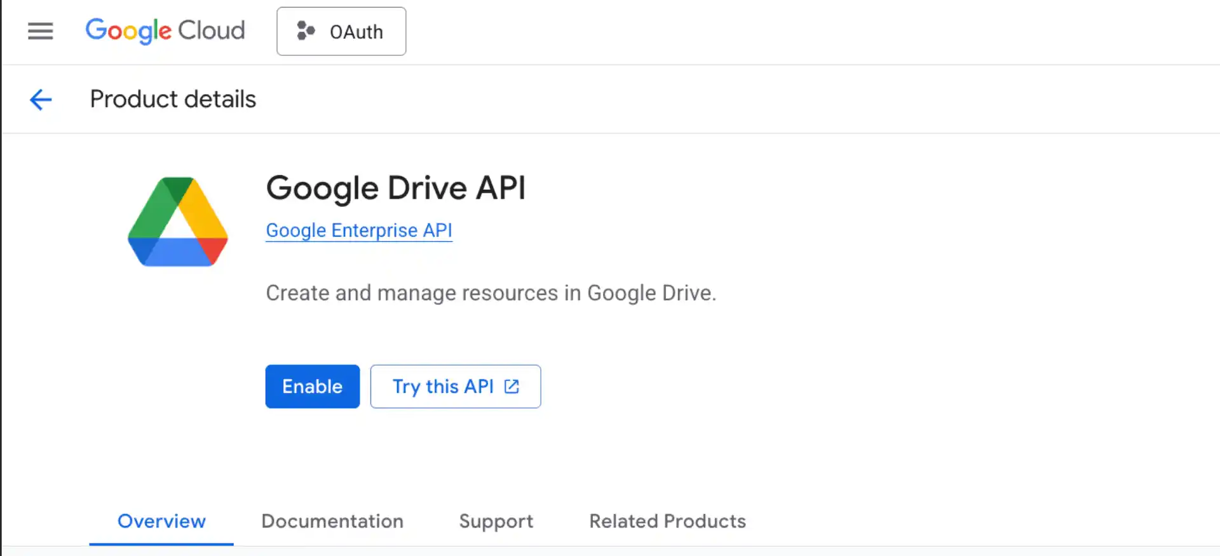Click the project picker dots icon
The width and height of the screenshot is (1220, 556).
coord(306,31)
